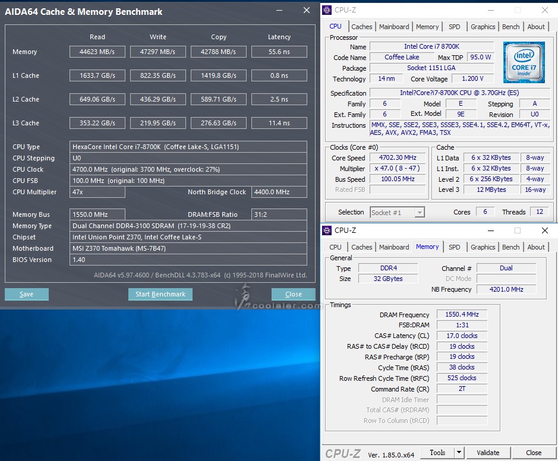558x461 pixels.
Task: Select the Memory Copy value 42788 MB/s
Action: point(219,52)
